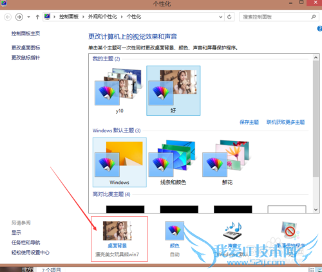Click 我的主题 (2) group heading
Viewport: 322px width, 272px height.
point(106,59)
